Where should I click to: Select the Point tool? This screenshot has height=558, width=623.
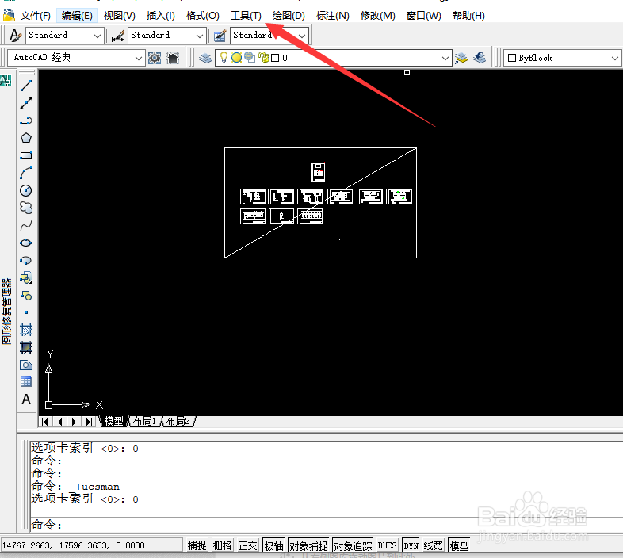[x=26, y=313]
